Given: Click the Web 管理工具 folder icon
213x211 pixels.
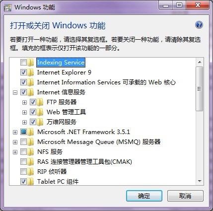Looking at the screenshot, I should point(40,112).
